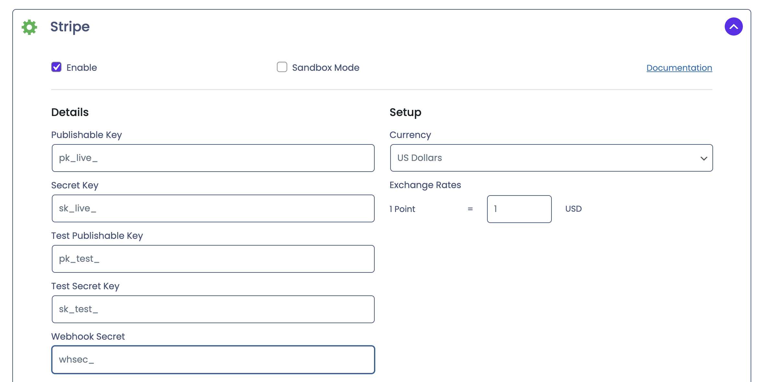Click the Currency field label

(410, 135)
